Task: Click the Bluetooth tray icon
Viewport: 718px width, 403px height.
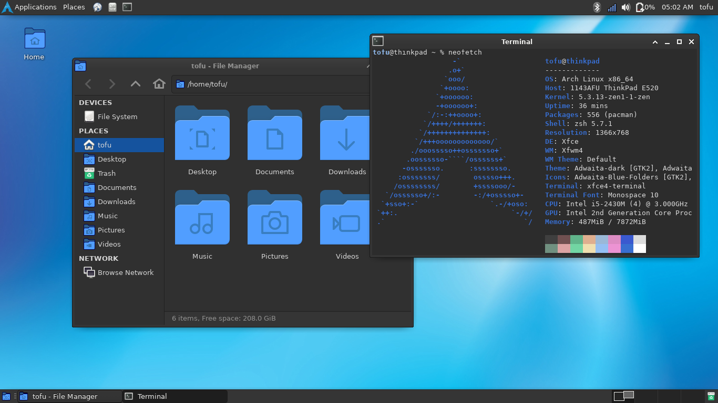Action: [597, 7]
